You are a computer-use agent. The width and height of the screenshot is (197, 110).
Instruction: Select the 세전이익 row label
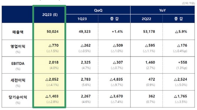[18, 80]
